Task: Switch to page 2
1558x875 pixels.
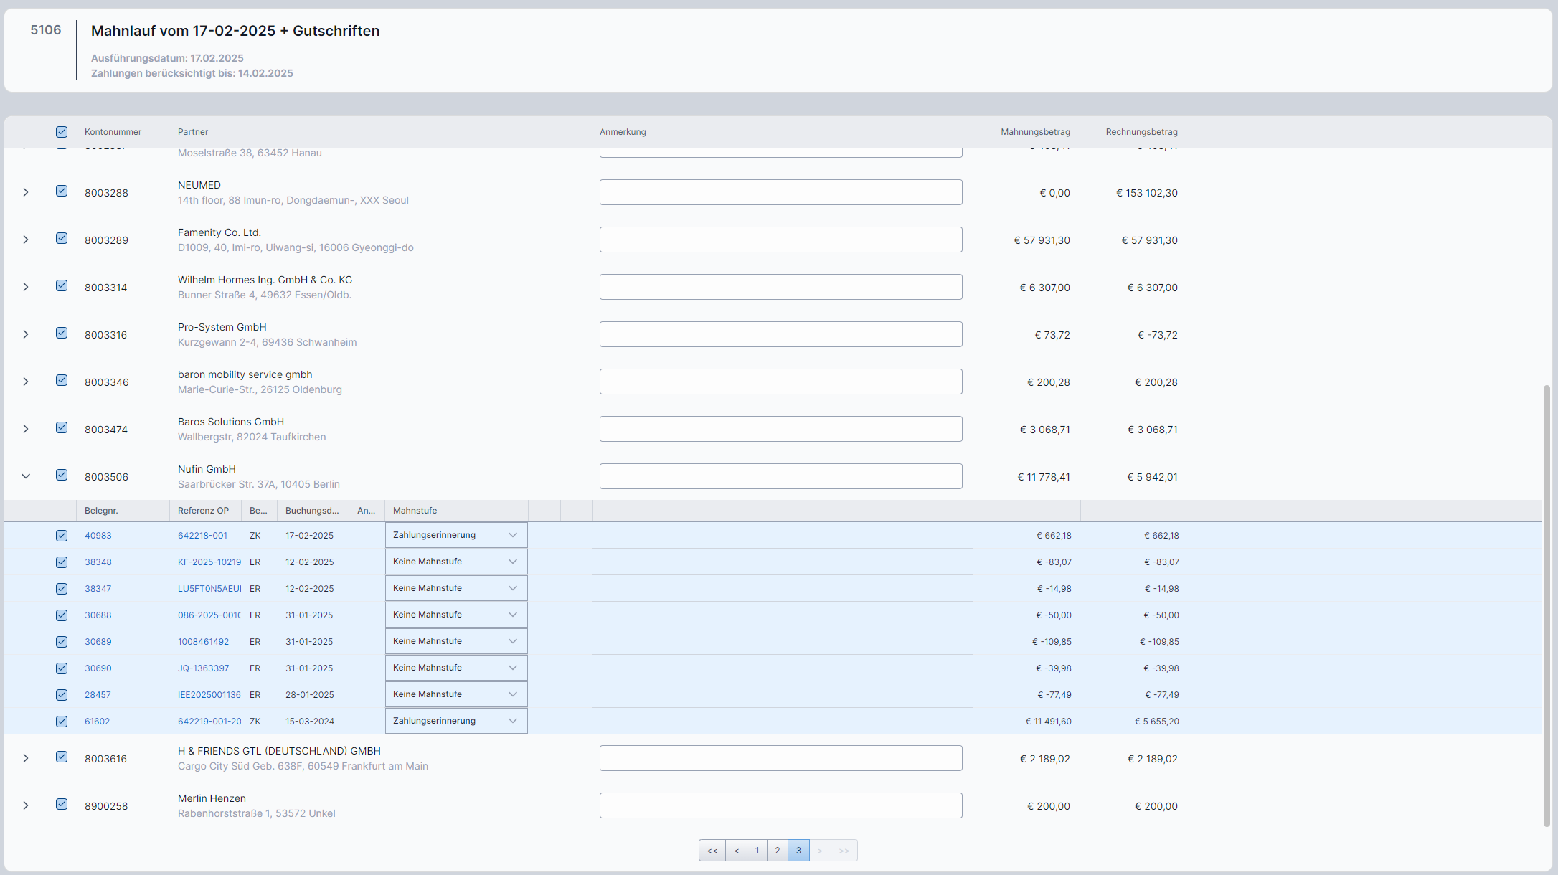Action: point(778,851)
